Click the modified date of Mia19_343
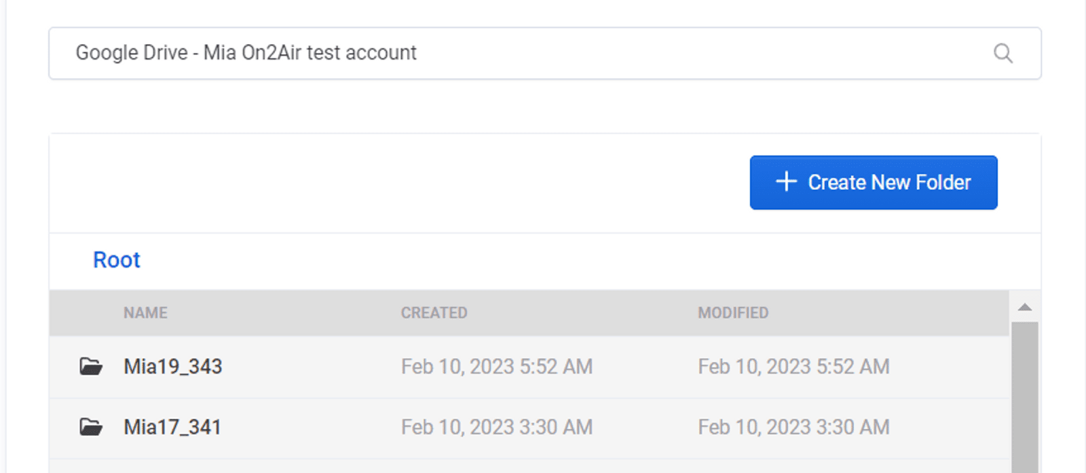Screen dimensions: 1086x473 tap(793, 367)
